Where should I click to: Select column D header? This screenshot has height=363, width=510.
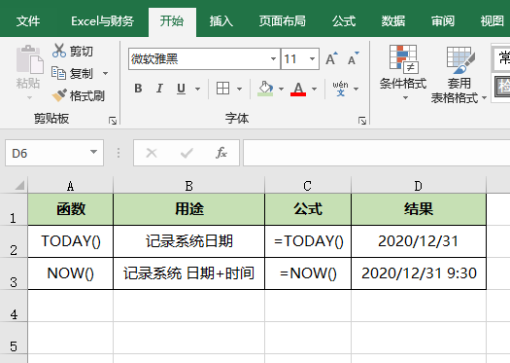pos(419,186)
